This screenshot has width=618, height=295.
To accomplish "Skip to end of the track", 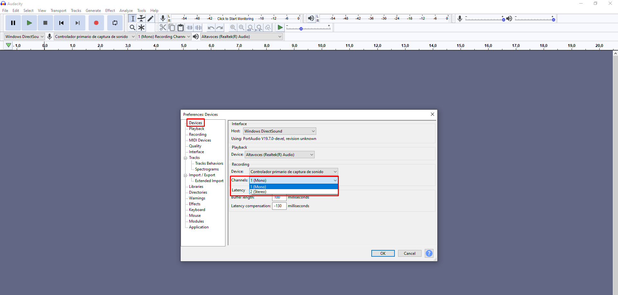I will tap(78, 23).
